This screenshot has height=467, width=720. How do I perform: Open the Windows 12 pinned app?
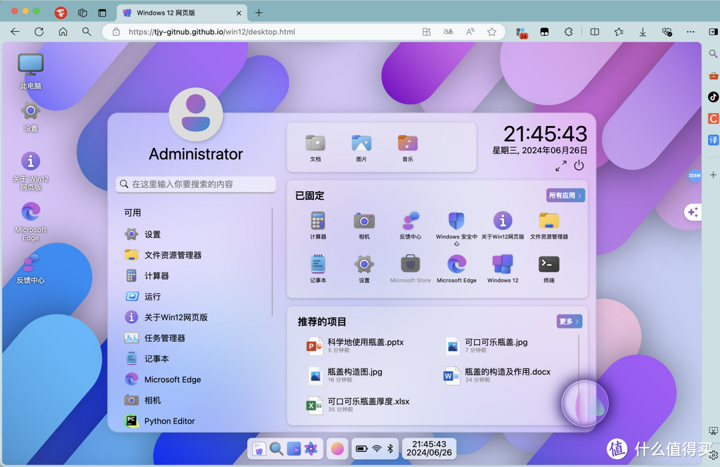503,269
